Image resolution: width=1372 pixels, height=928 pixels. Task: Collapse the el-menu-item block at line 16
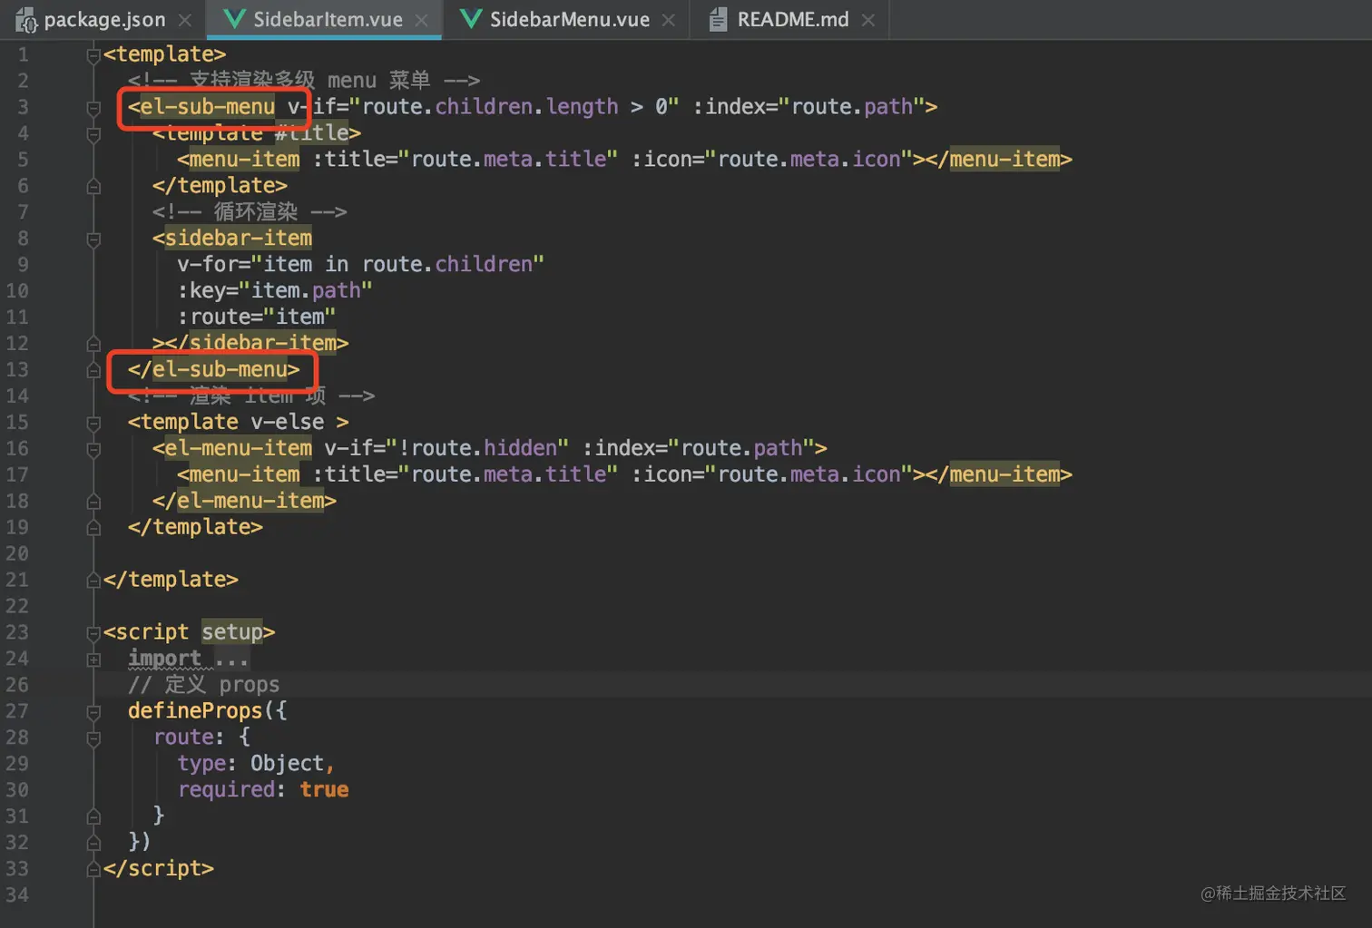pyautogui.click(x=93, y=450)
